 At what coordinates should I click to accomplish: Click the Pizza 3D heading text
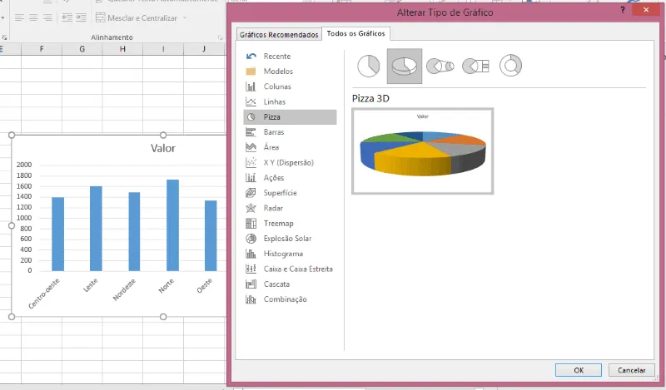(370, 98)
